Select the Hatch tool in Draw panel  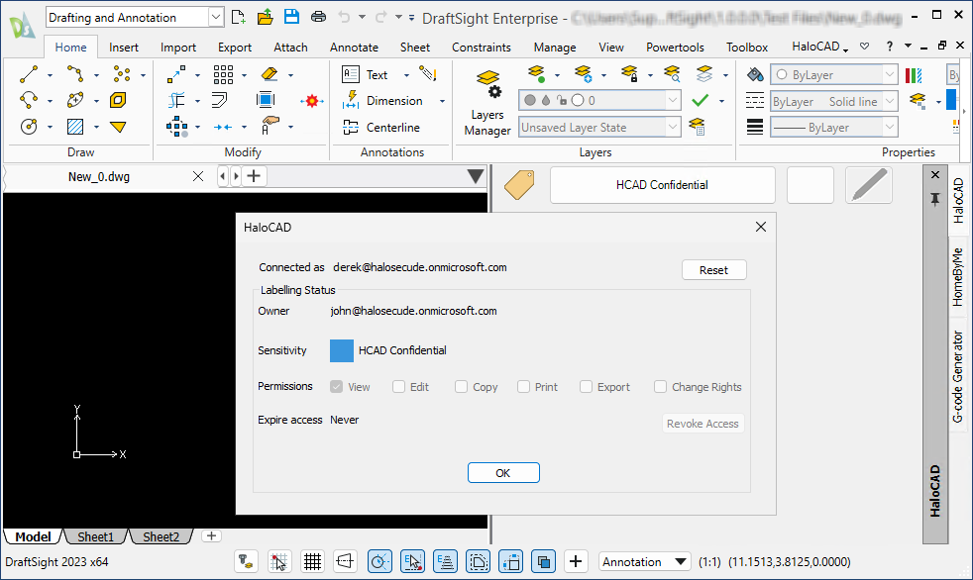coord(74,127)
